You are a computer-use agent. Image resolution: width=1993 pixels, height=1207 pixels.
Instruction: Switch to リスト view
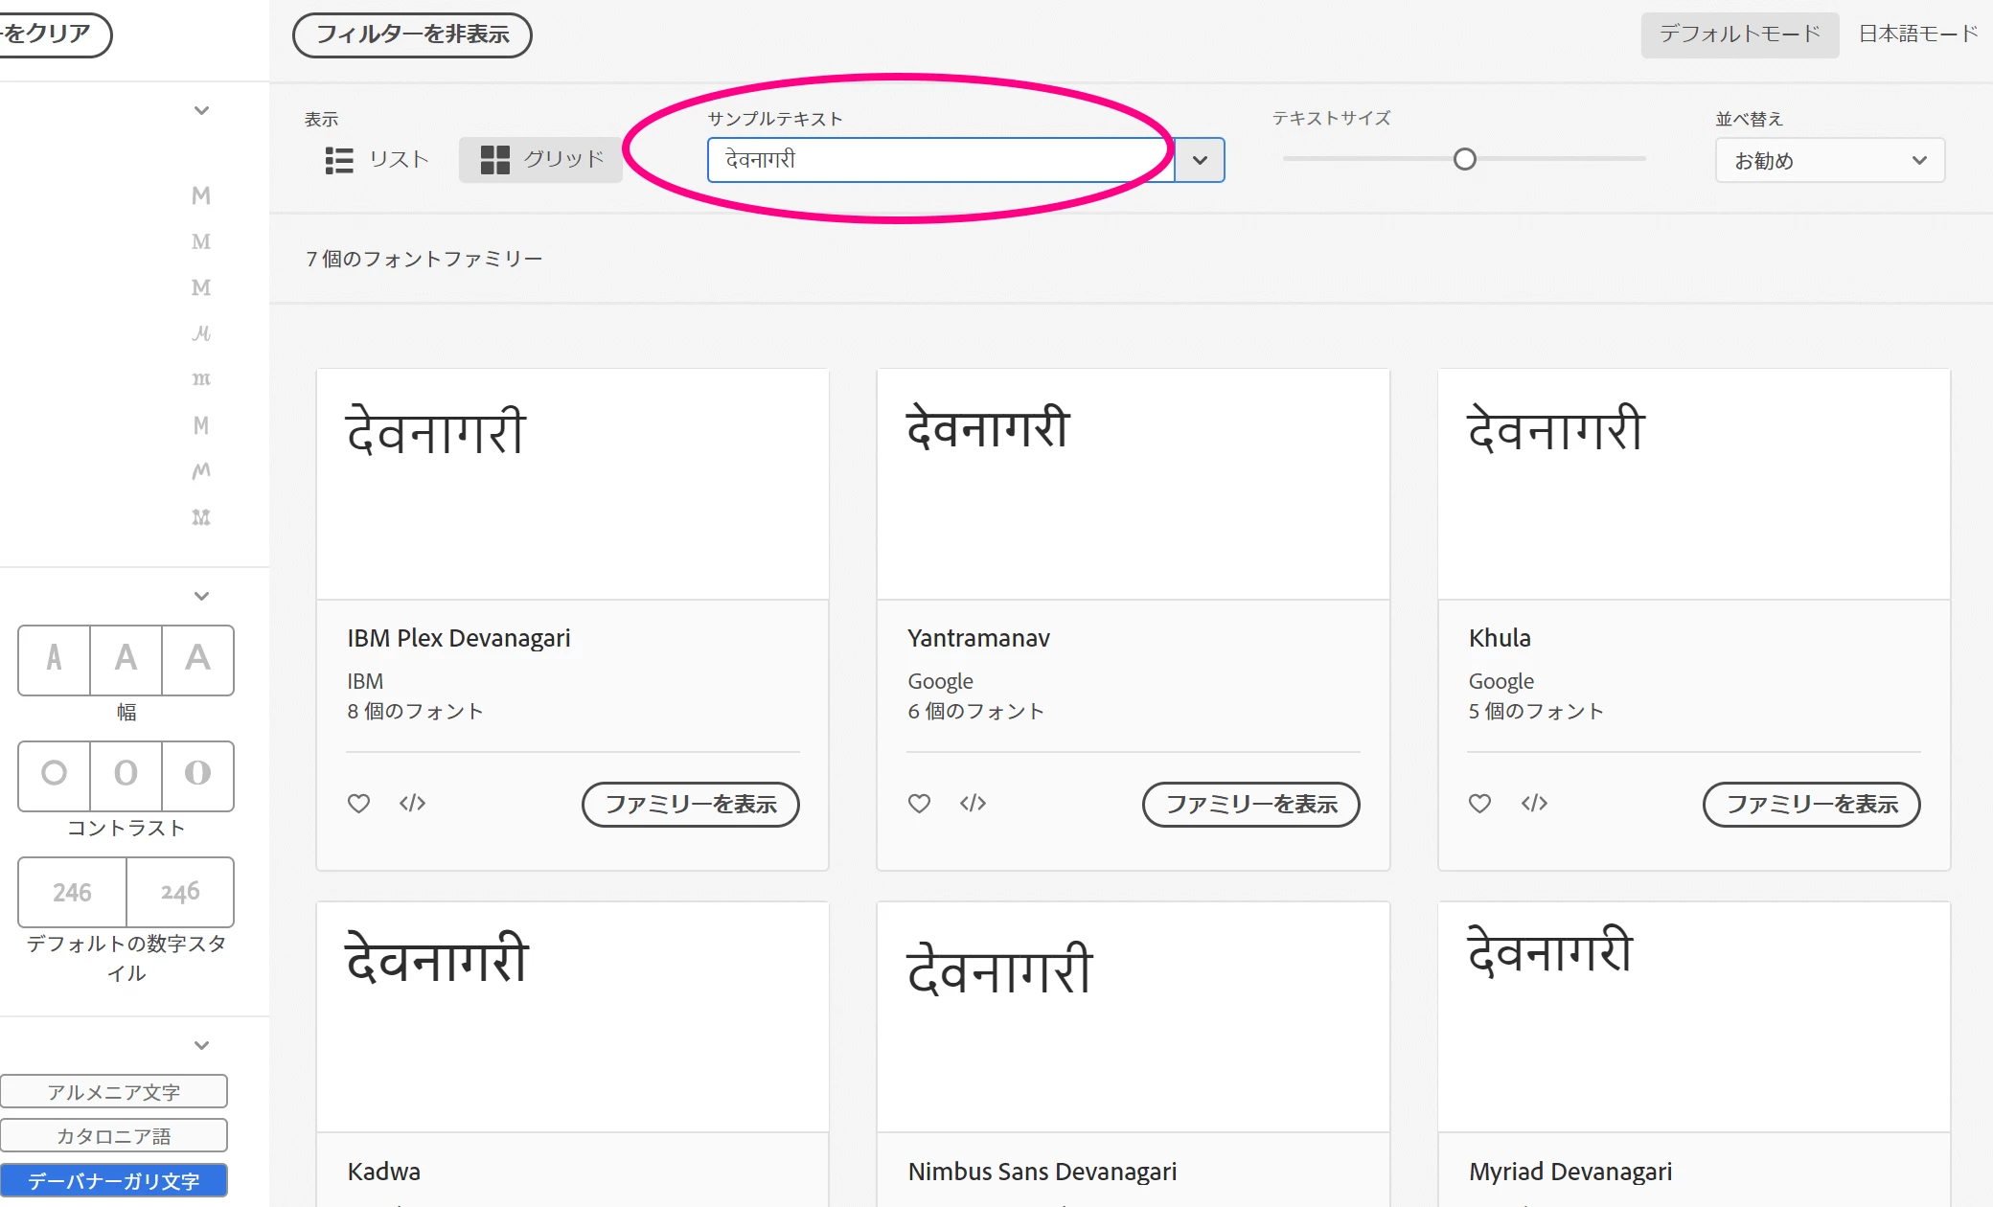378,160
